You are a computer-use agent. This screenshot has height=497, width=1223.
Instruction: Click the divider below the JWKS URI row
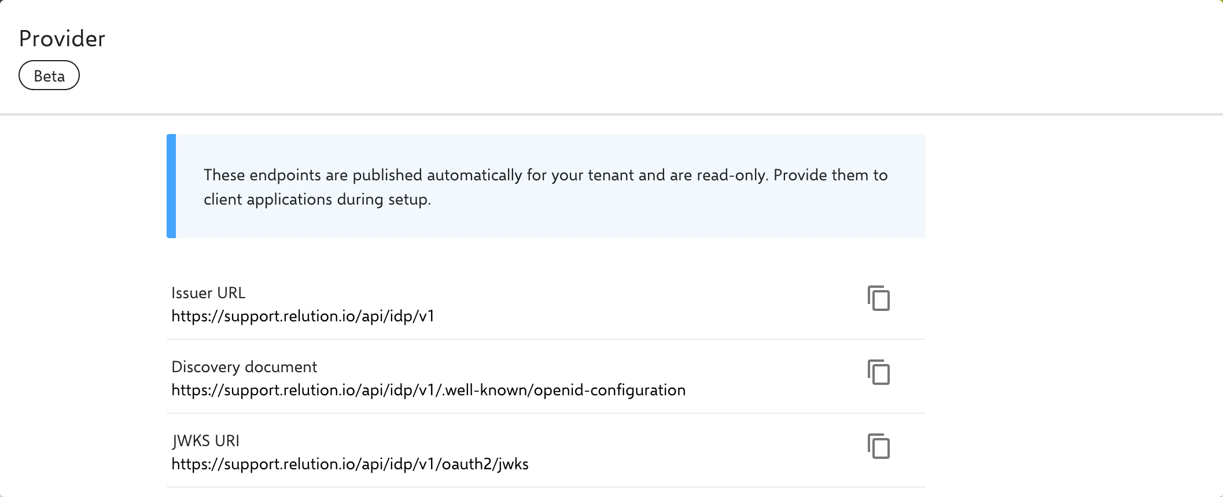pos(546,487)
